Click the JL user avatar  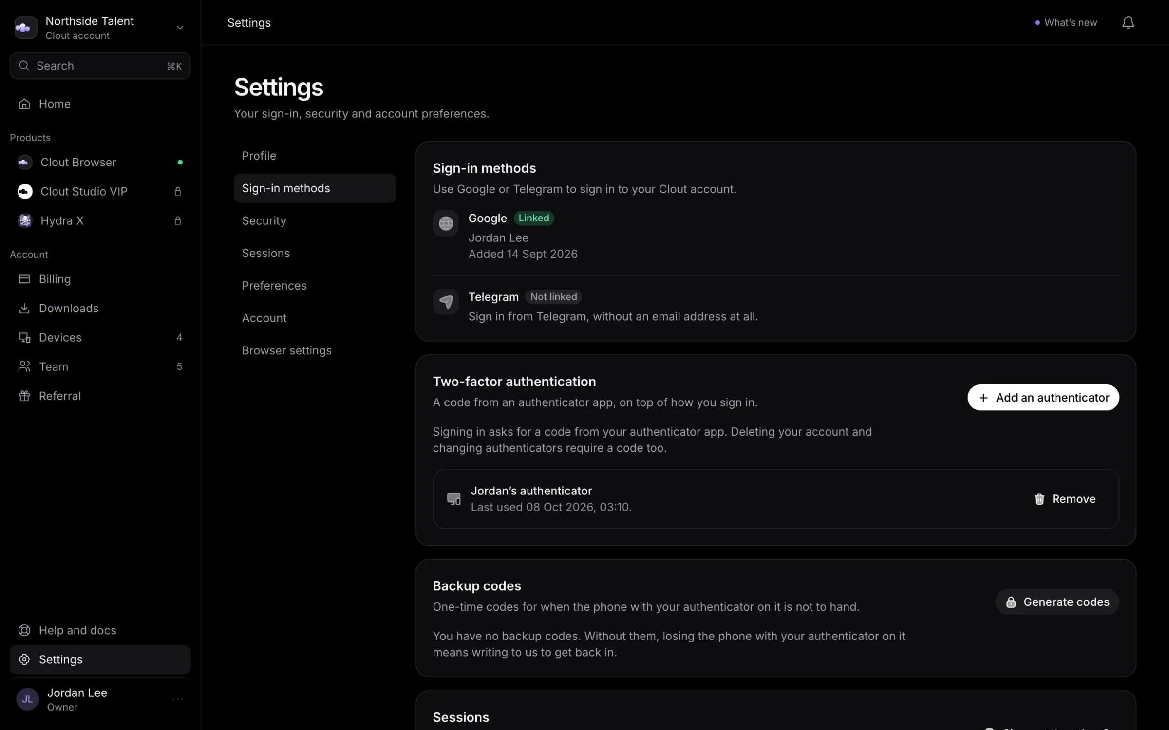[x=27, y=699]
